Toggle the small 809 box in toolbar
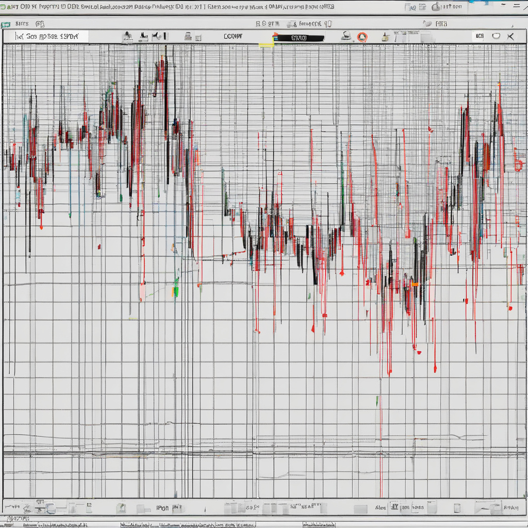528x528 pixels. [x=480, y=36]
